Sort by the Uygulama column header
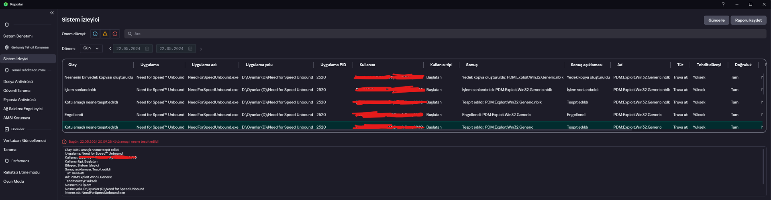This screenshot has height=200, width=771. point(149,65)
